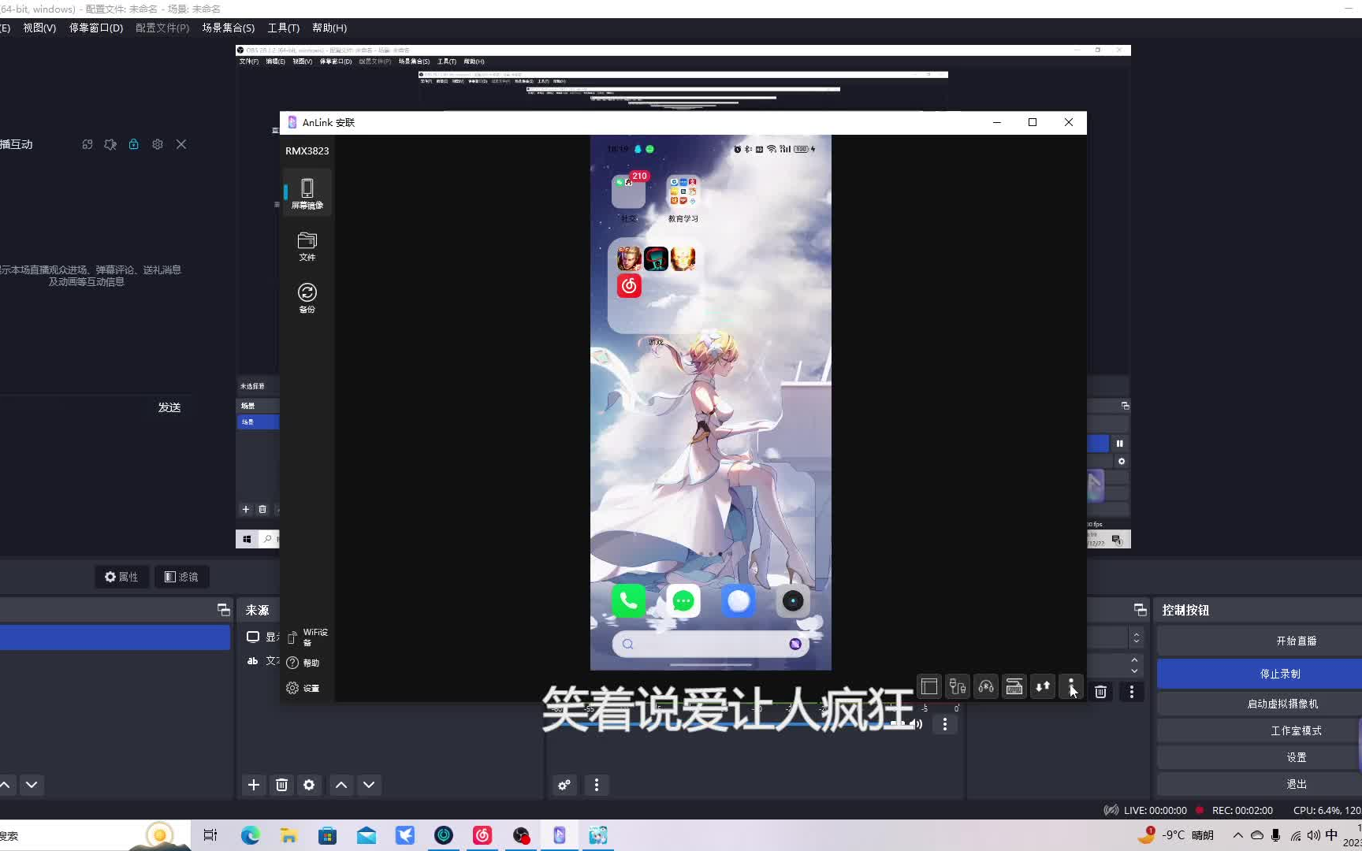This screenshot has height=851, width=1362.
Task: Tap the green phone app on mirrored screen
Action: click(x=628, y=601)
